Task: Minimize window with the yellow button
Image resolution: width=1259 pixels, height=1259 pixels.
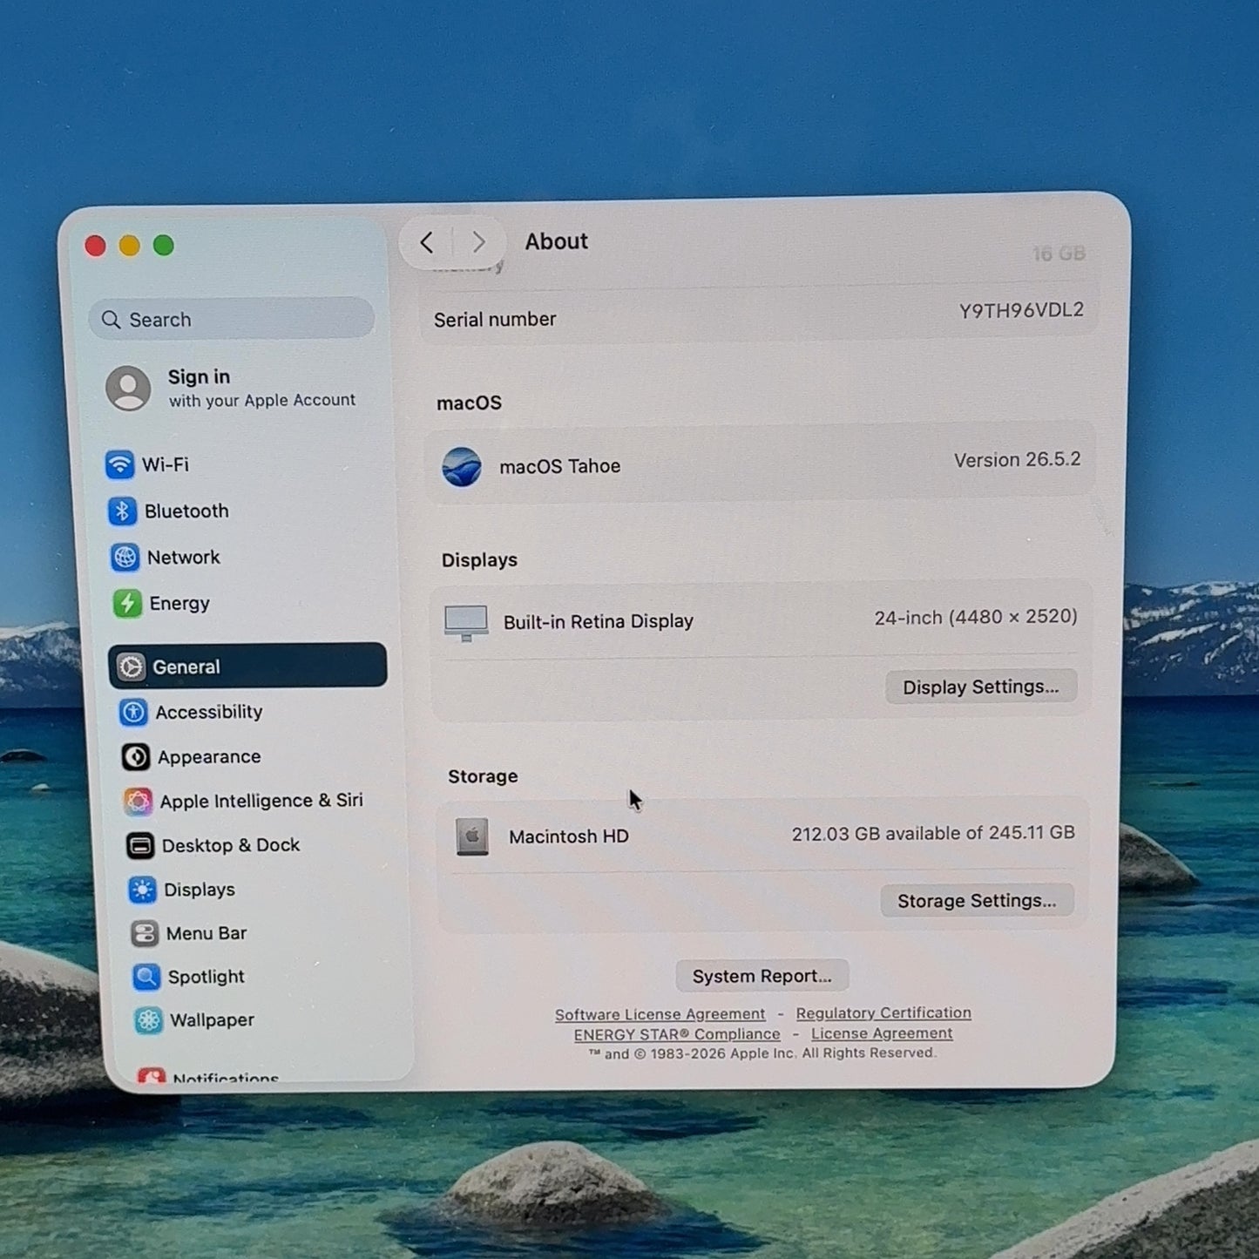Action: coord(130,247)
